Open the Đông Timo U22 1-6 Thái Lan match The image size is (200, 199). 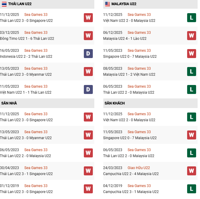tap(27, 39)
